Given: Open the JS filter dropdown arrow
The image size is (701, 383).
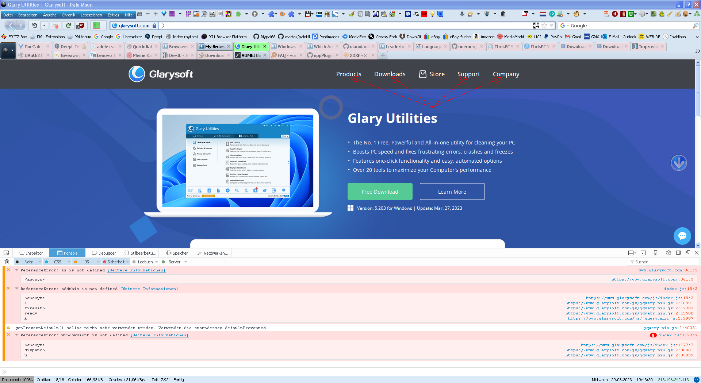Looking at the screenshot, I should point(98,262).
